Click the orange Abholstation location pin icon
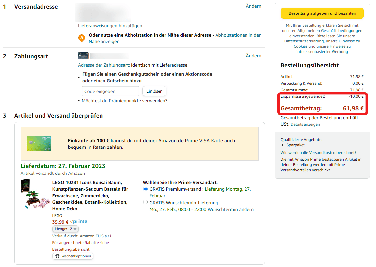376x267 pixels. tap(82, 38)
